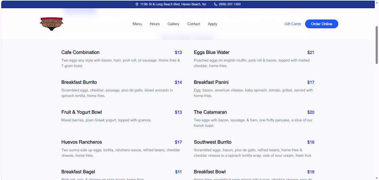379x180 pixels.
Task: Click the Breakfast Panini description text
Action: point(253,93)
